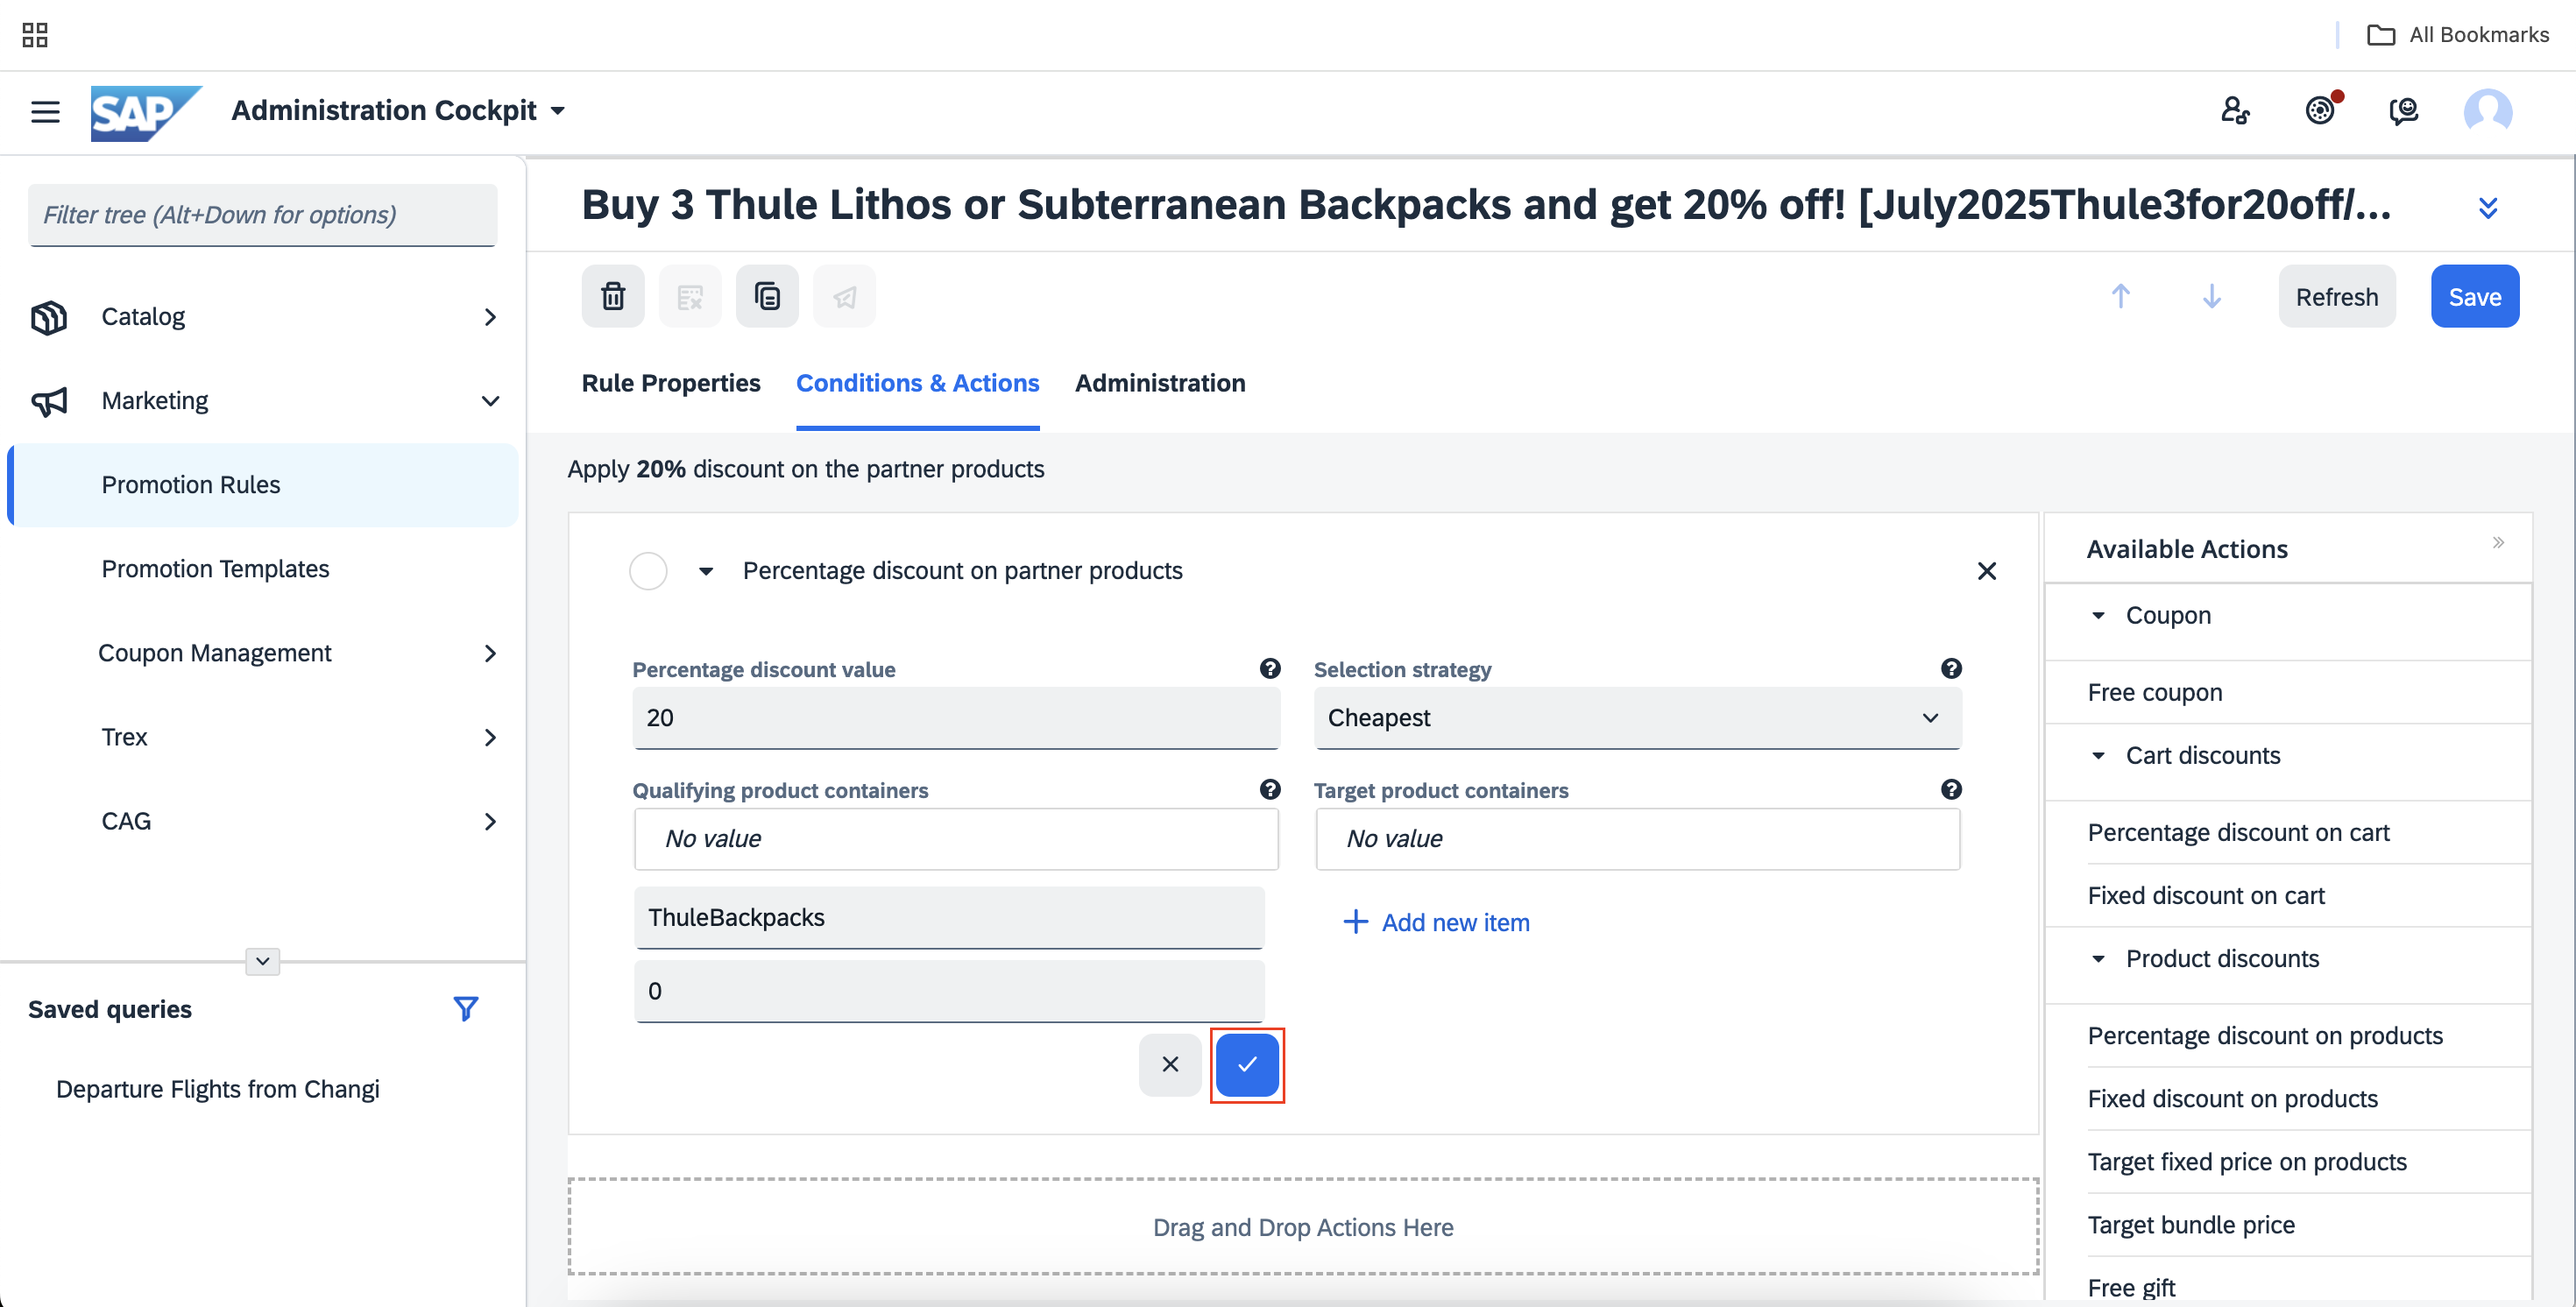Viewport: 2576px width, 1307px height.
Task: Open help for Selection strategy
Action: point(1951,668)
